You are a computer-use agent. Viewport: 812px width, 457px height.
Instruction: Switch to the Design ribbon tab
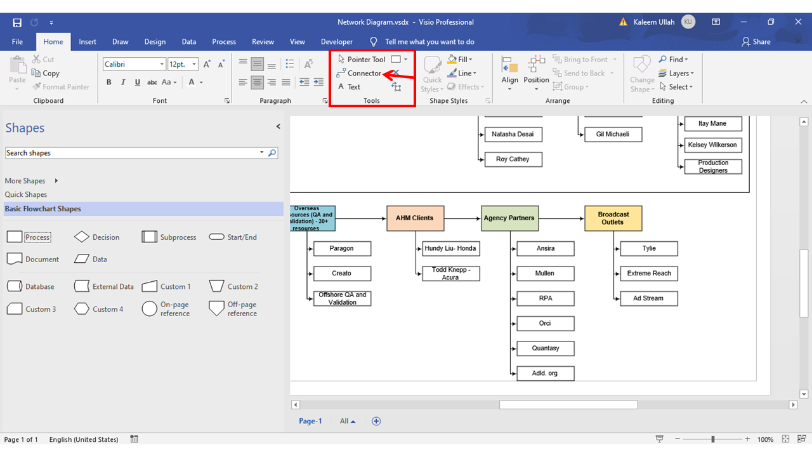pos(155,41)
